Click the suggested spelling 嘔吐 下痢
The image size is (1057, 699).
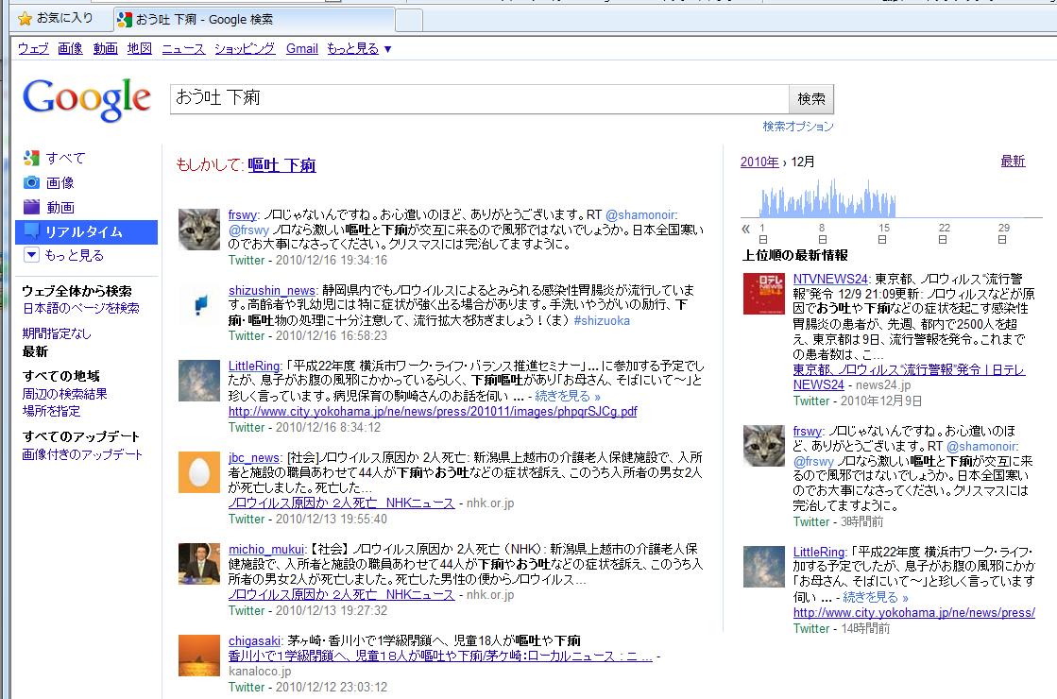(x=281, y=165)
